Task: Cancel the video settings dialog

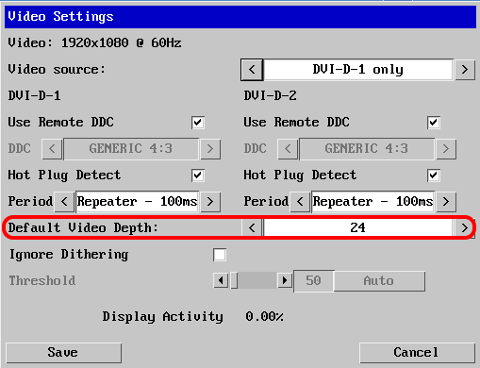Action: pyautogui.click(x=417, y=353)
